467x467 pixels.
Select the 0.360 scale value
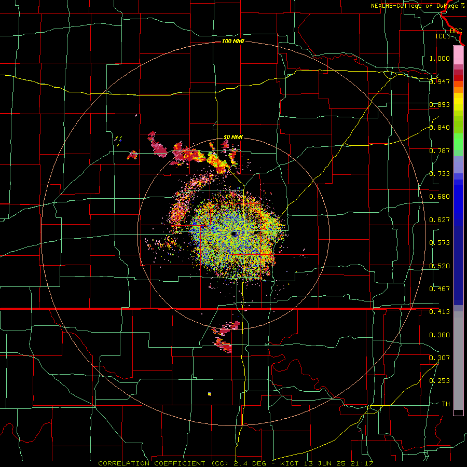pyautogui.click(x=439, y=335)
